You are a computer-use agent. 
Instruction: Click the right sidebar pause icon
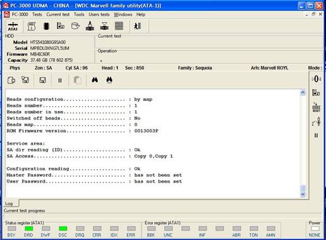click(316, 135)
